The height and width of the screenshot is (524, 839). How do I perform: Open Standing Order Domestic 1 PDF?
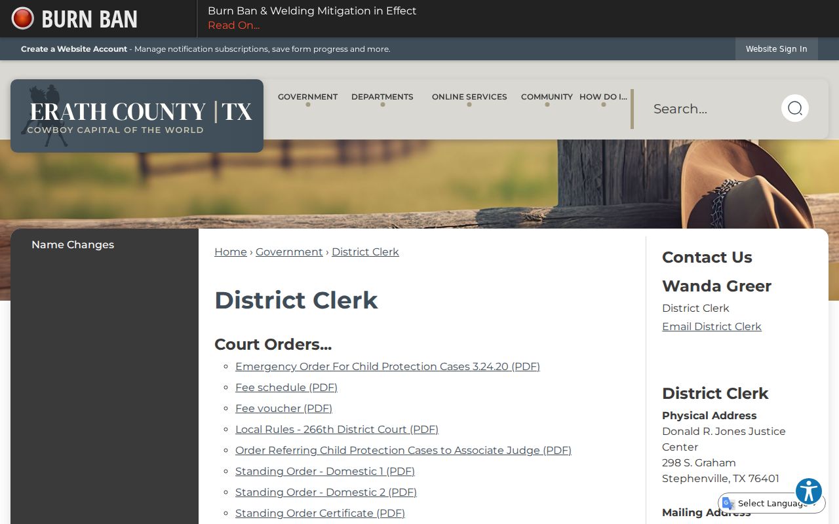coord(325,472)
